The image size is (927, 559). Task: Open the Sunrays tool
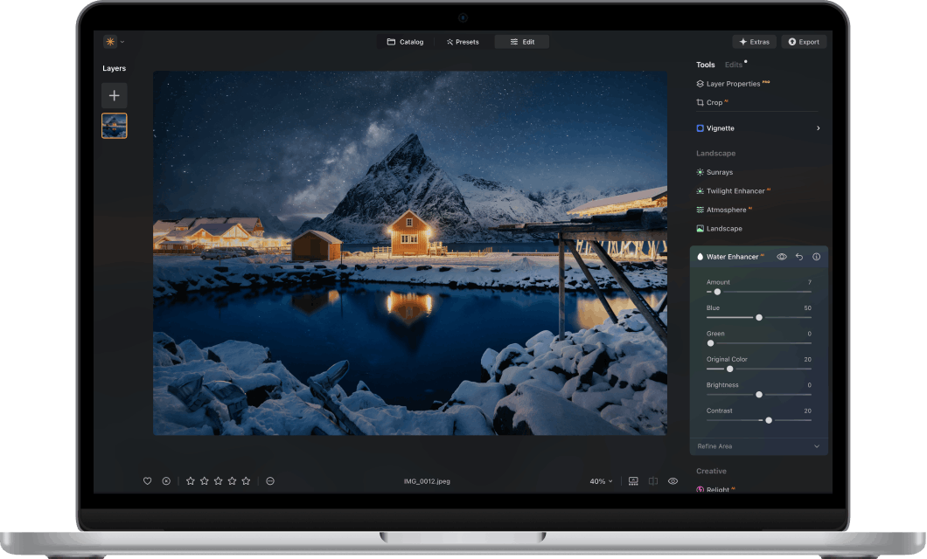pyautogui.click(x=719, y=172)
